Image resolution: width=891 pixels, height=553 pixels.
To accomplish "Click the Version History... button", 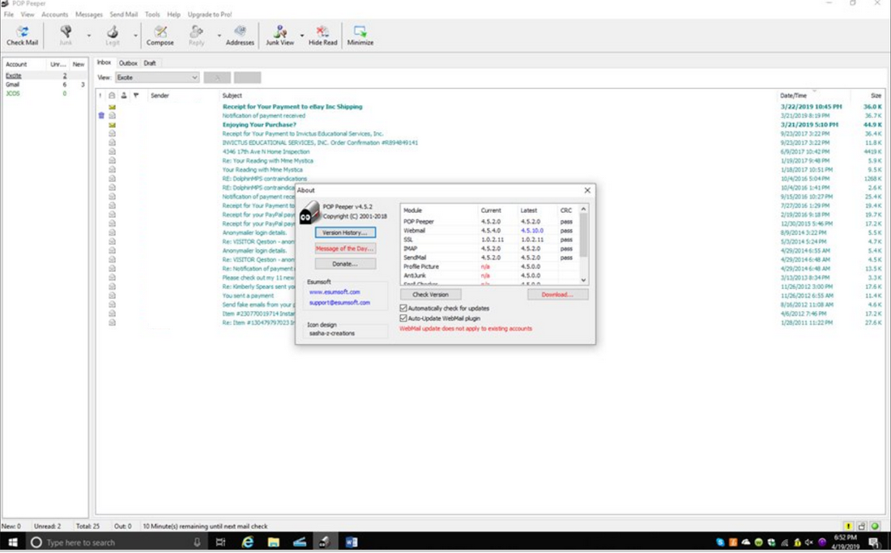I will 346,233.
